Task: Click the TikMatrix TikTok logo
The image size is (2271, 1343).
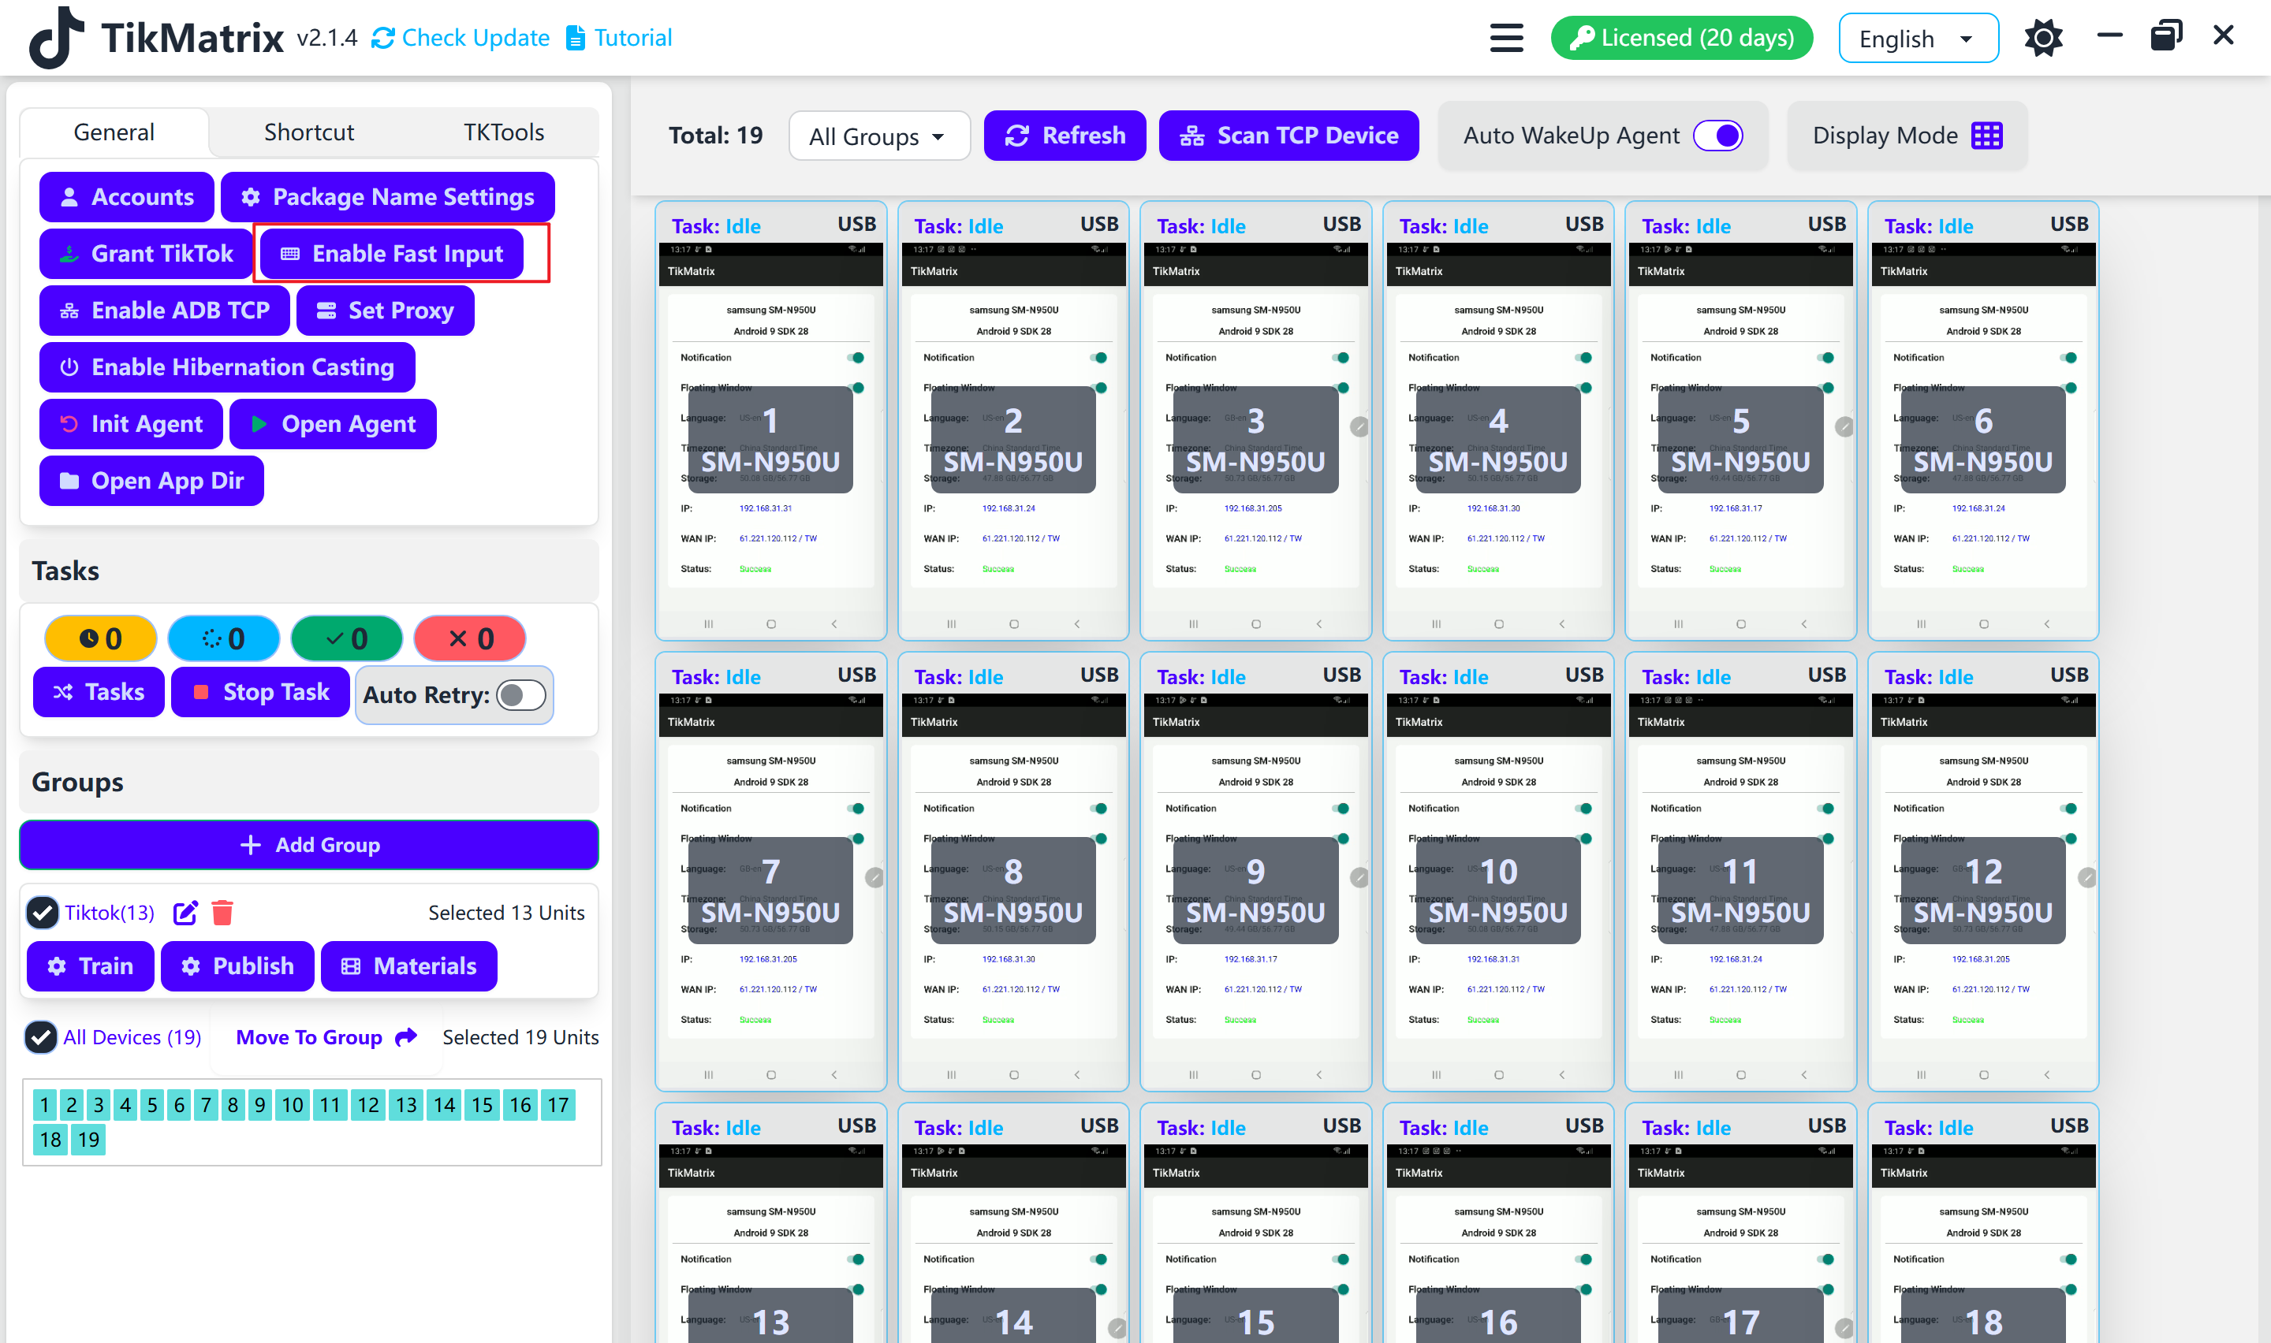Action: 55,38
